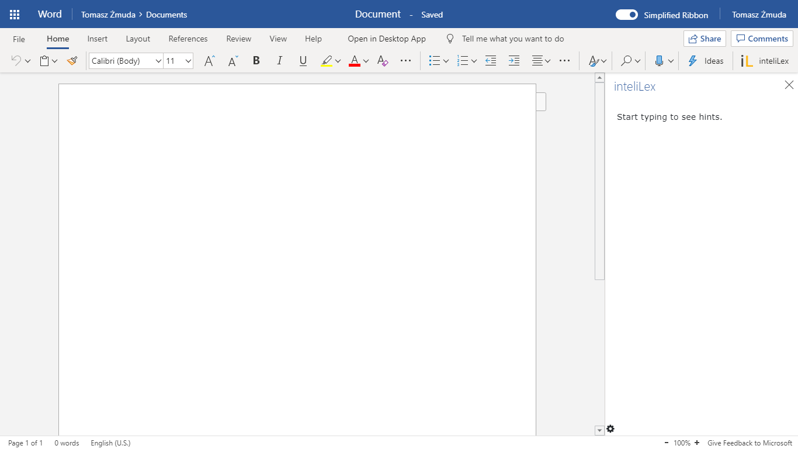Switch to the View tab
Viewport: 798px width, 449px height.
pyautogui.click(x=278, y=39)
